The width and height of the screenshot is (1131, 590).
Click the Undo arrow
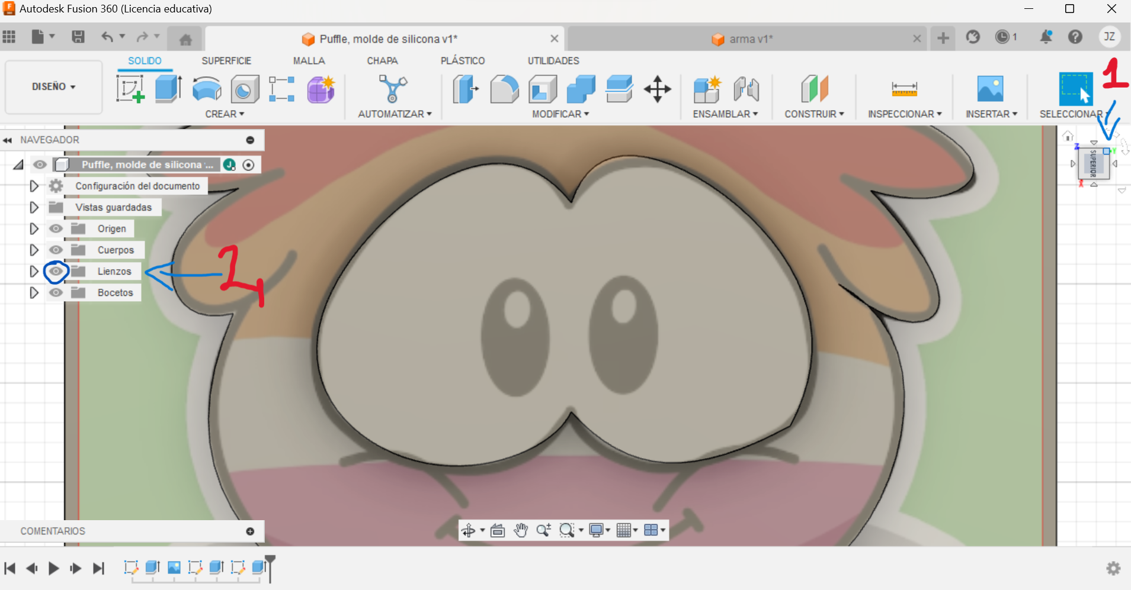(x=107, y=37)
